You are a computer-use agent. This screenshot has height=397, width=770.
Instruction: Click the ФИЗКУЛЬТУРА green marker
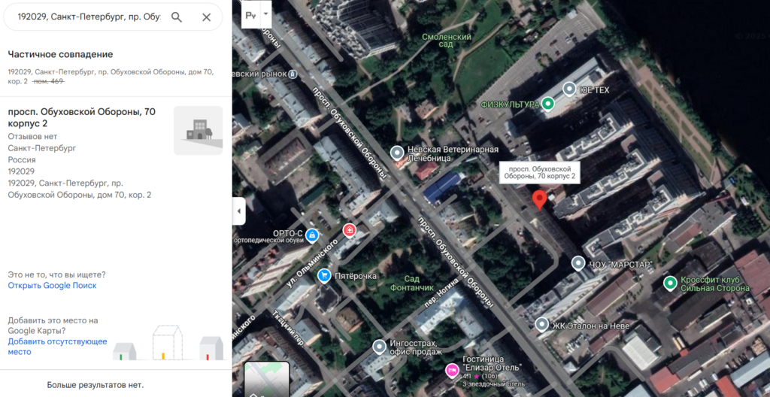(548, 104)
